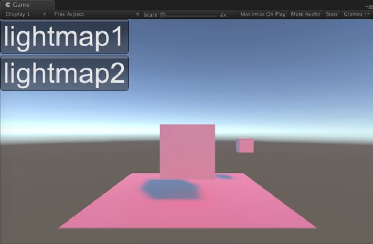Click the small distant cube on the right
This screenshot has height=244, width=373.
click(x=245, y=145)
